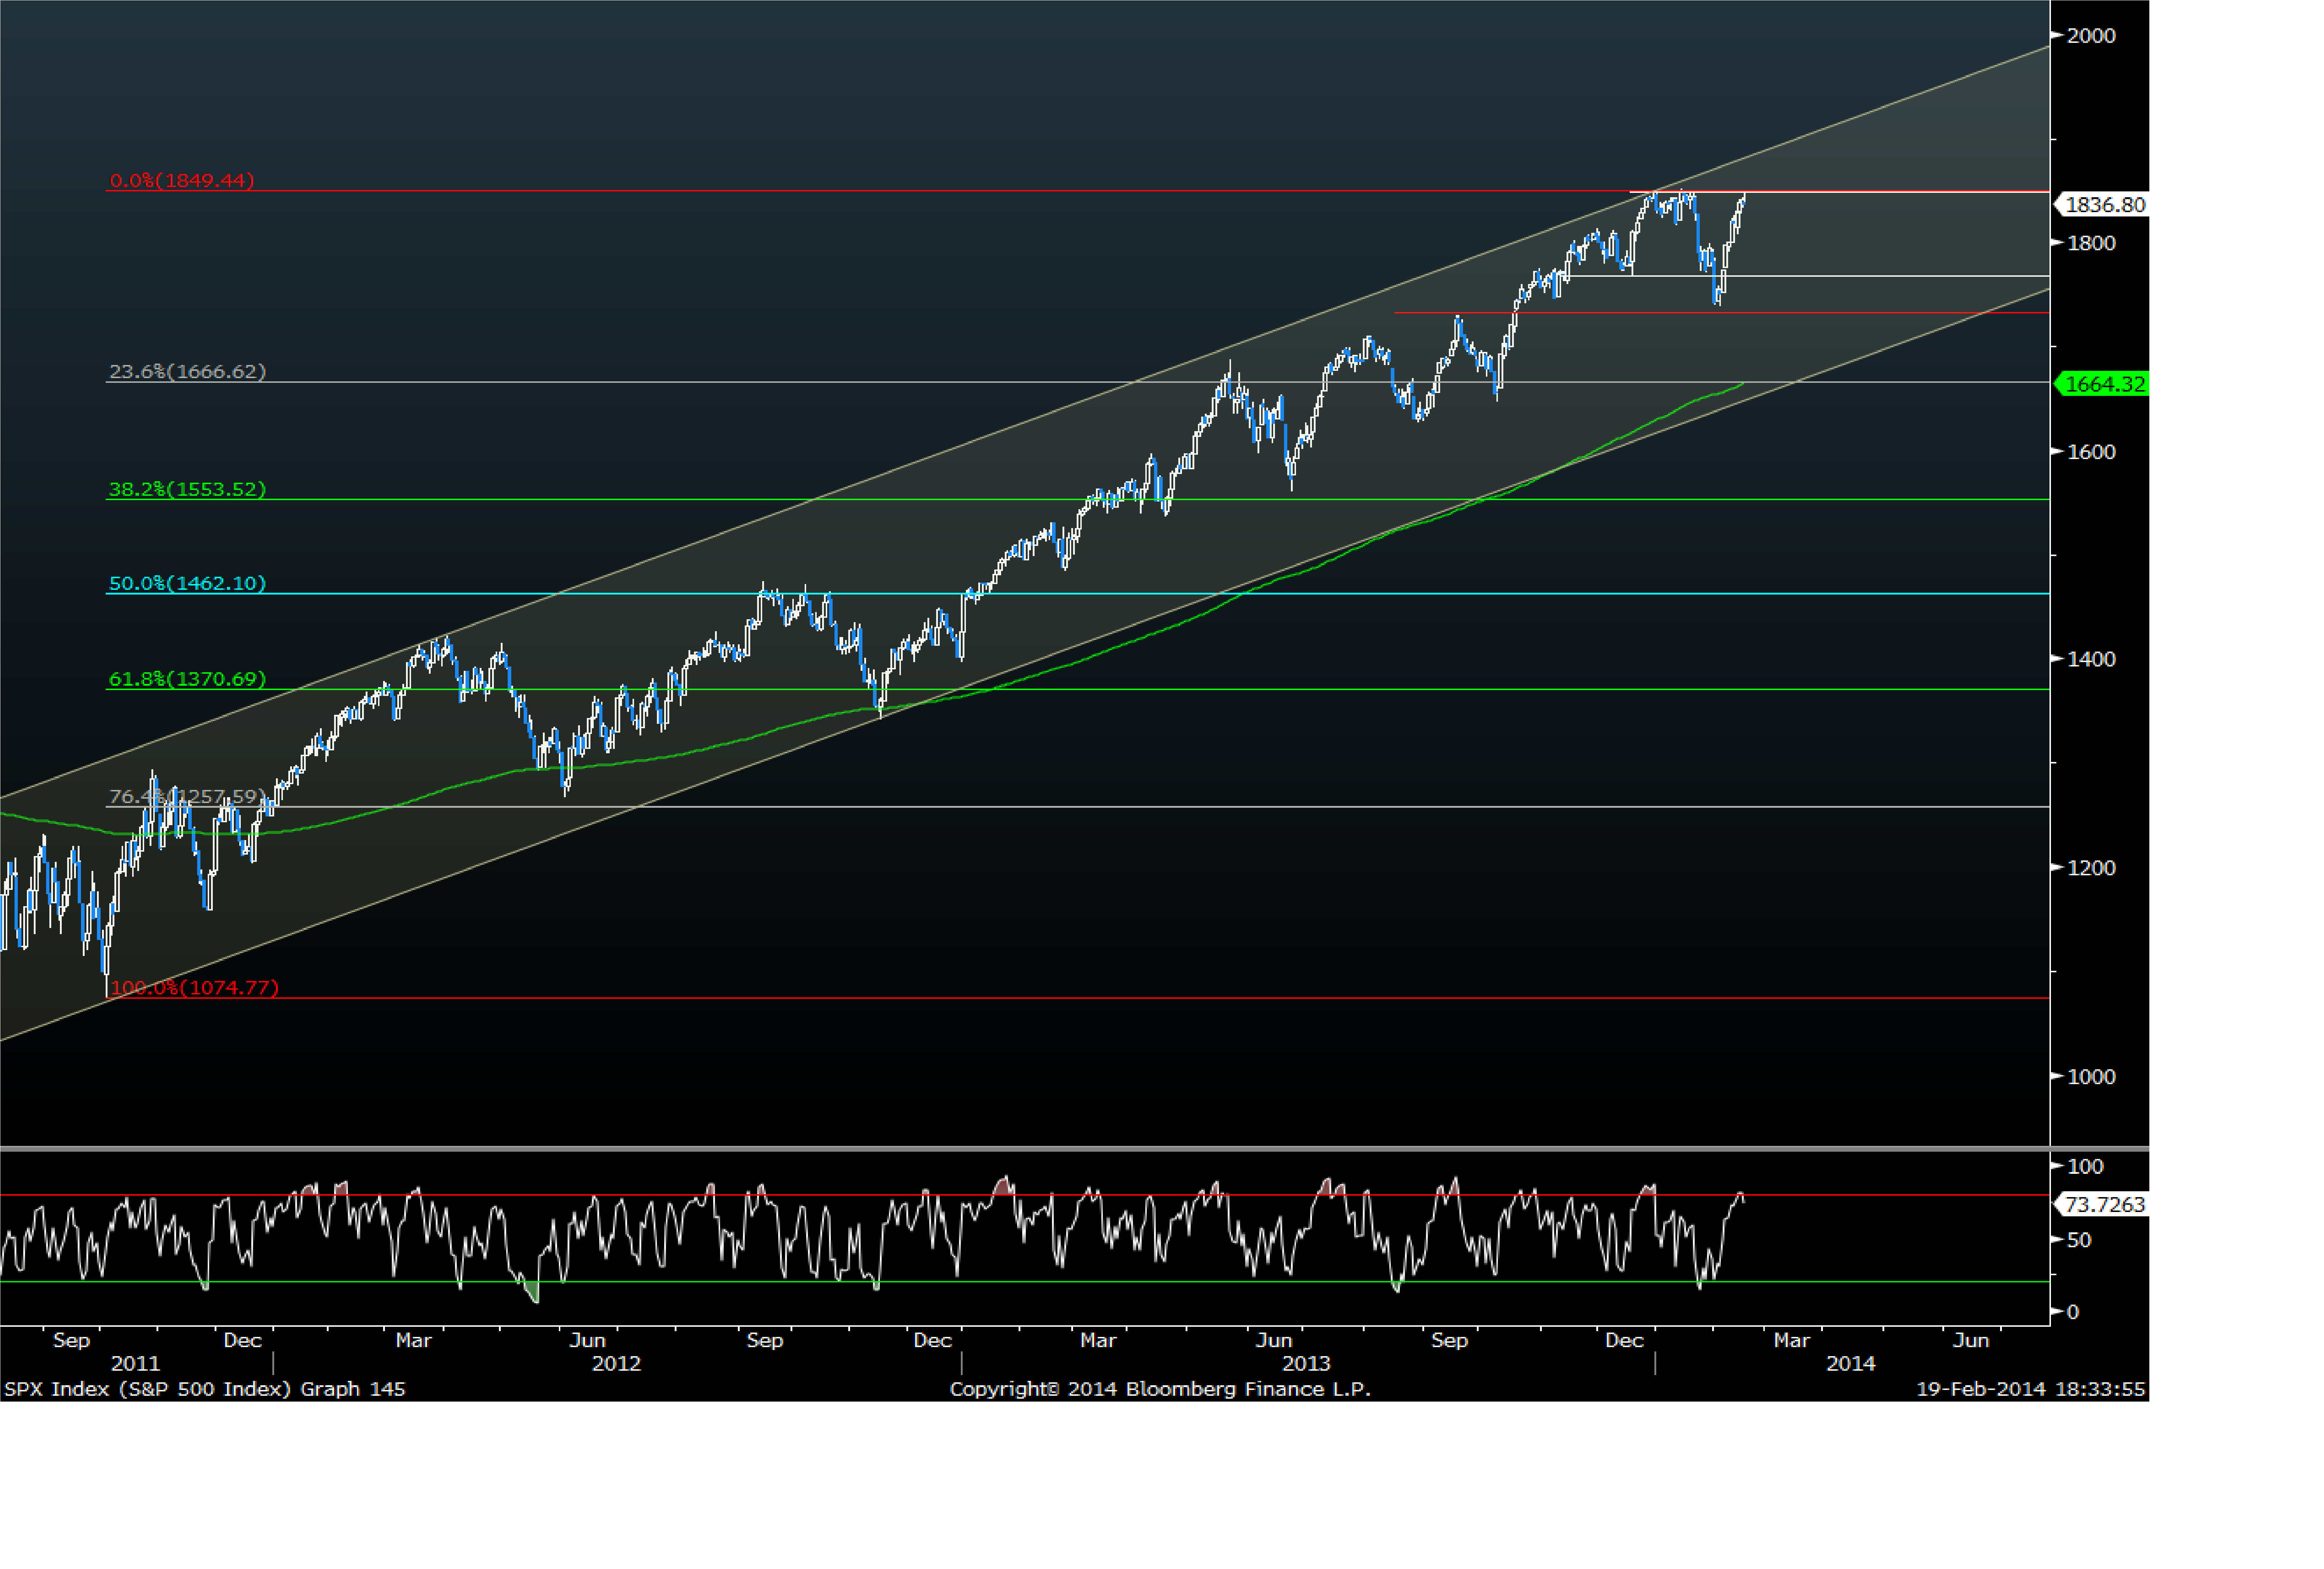Select the 0.0%(1849.44) Fibonacci label
This screenshot has width=2324, height=1569.
(x=182, y=180)
